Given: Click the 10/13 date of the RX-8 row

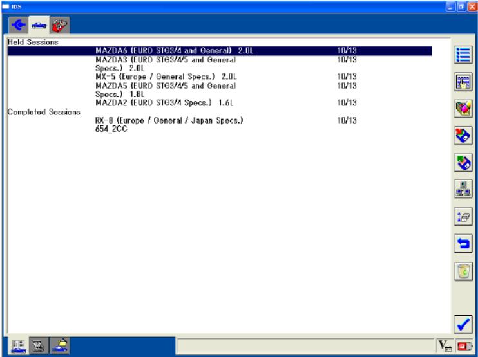Looking at the screenshot, I should [347, 120].
